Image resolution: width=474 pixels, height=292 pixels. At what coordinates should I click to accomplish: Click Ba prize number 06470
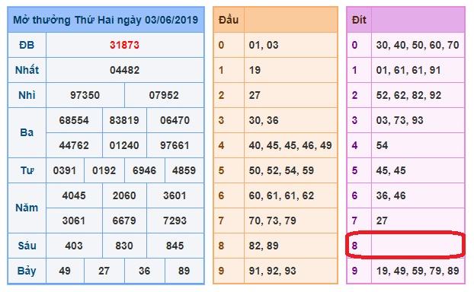click(175, 120)
